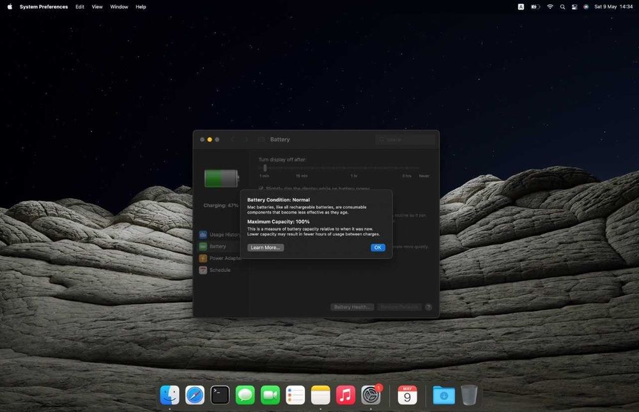Open the Wi-Fi status menu
This screenshot has height=412, width=639.
(550, 6)
